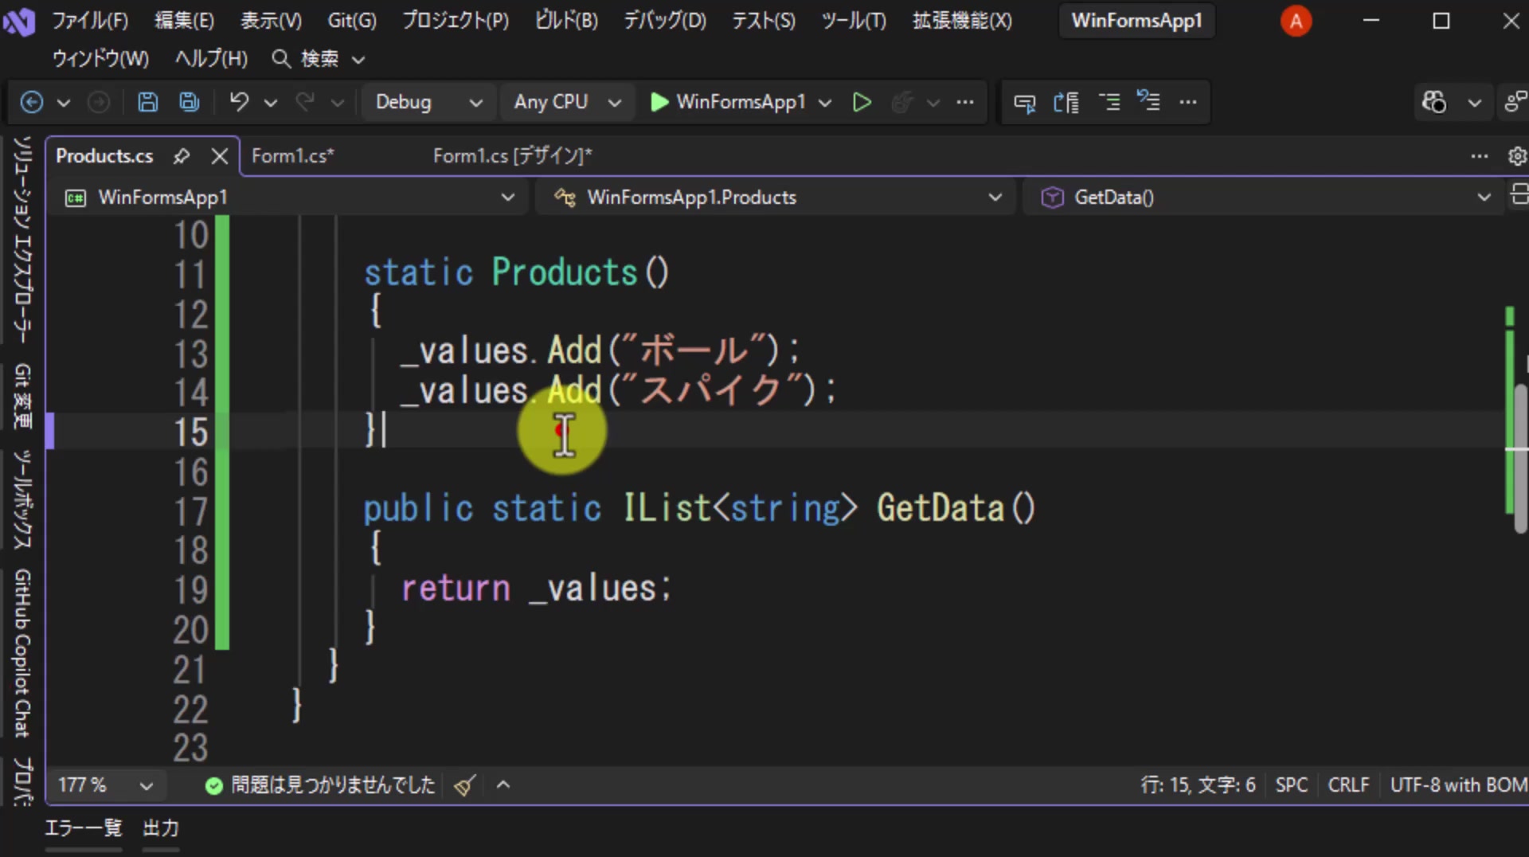Image resolution: width=1529 pixels, height=857 pixels.
Task: Click the code cleanup broom icon
Action: 465,785
